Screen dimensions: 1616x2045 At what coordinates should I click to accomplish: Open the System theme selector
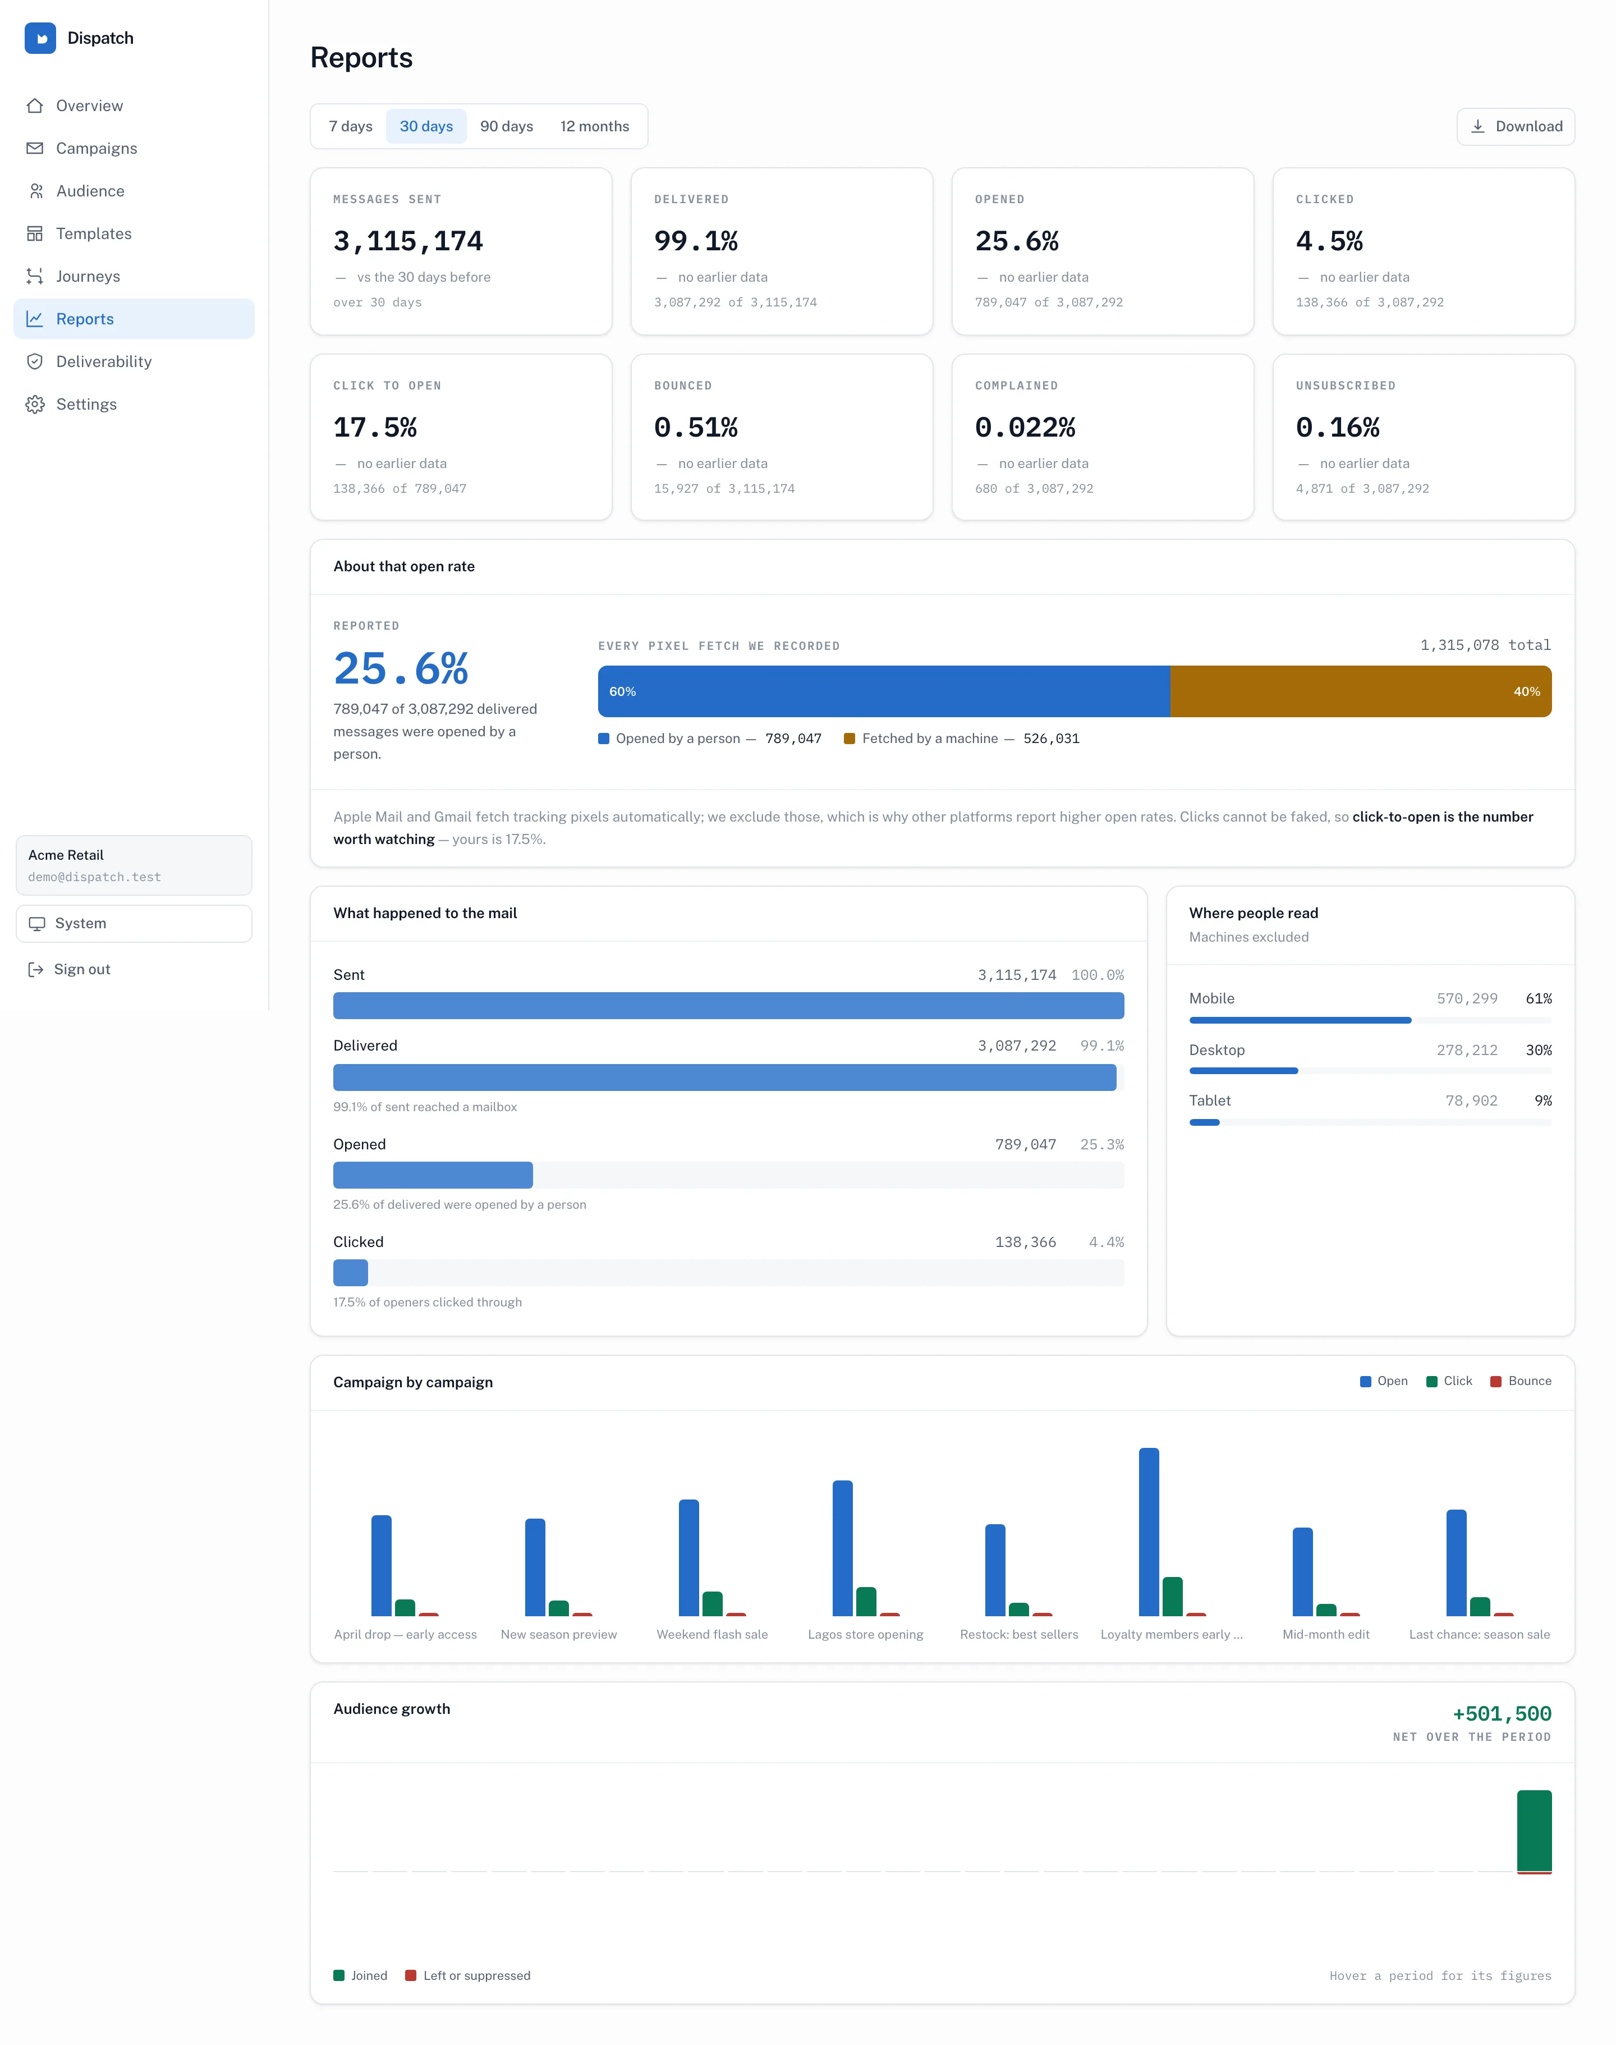tap(134, 924)
